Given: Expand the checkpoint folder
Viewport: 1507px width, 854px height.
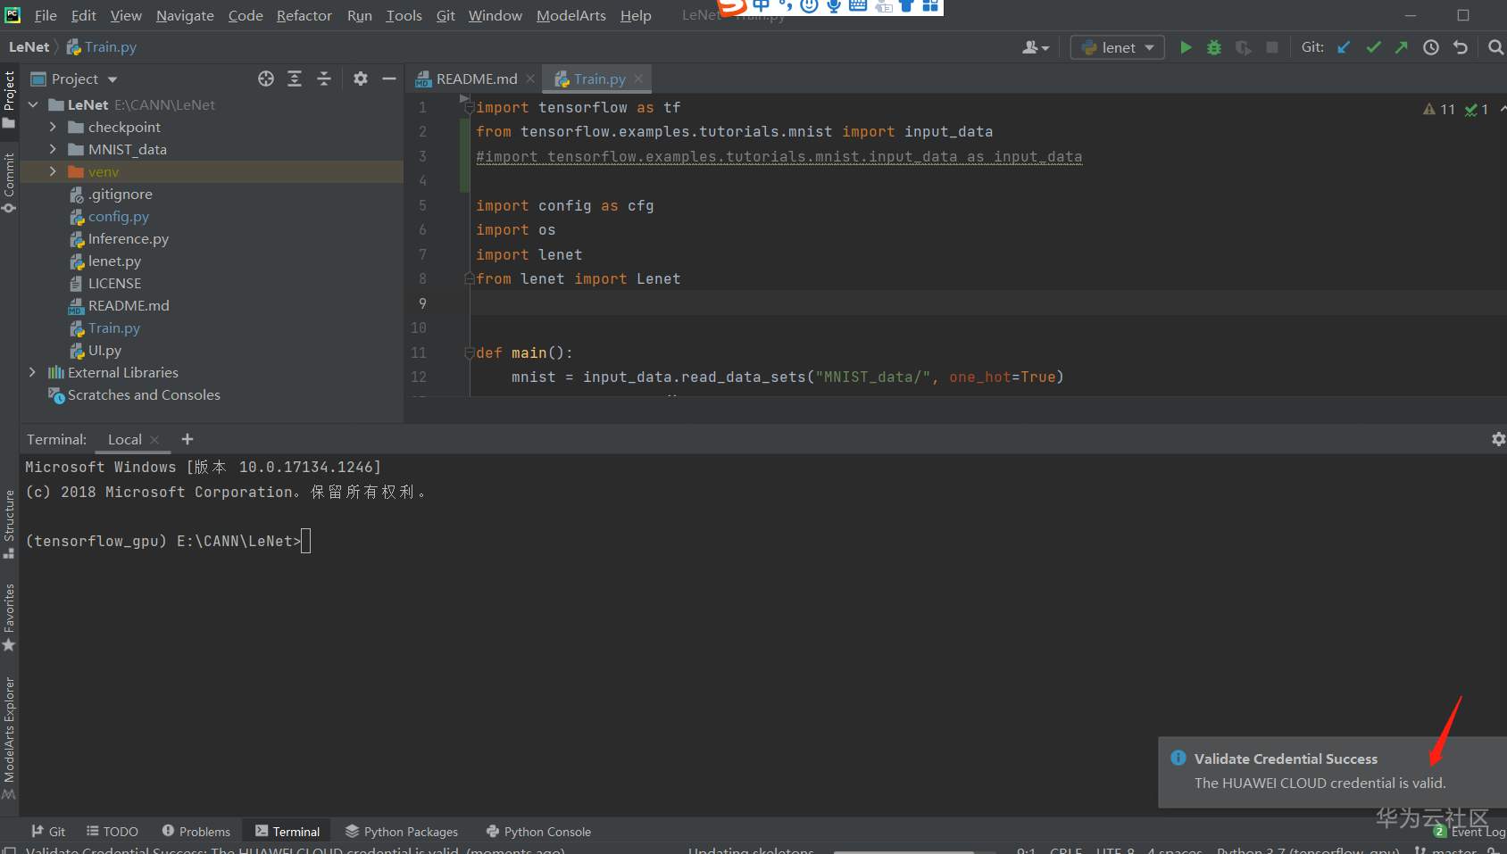Looking at the screenshot, I should (53, 127).
